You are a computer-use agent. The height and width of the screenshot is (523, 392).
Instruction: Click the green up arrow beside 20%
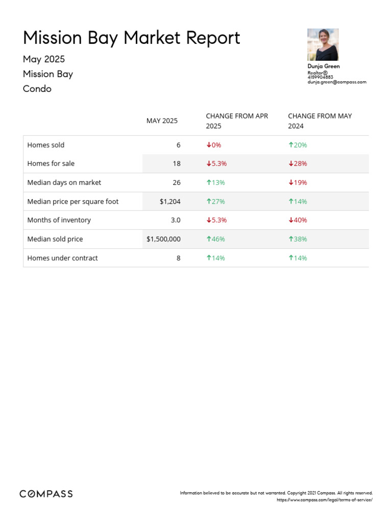click(290, 145)
